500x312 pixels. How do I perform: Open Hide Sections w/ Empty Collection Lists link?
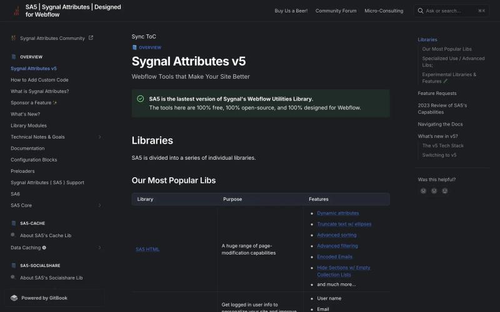343,271
